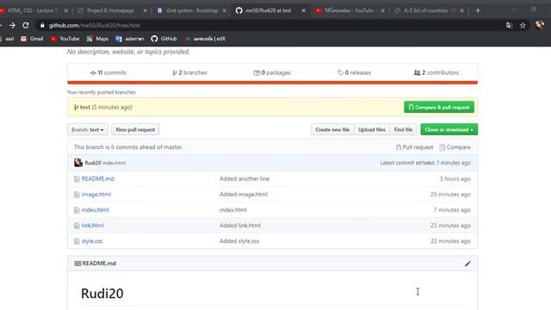
Task: Open the Rudi20 author link
Action: tap(93, 163)
